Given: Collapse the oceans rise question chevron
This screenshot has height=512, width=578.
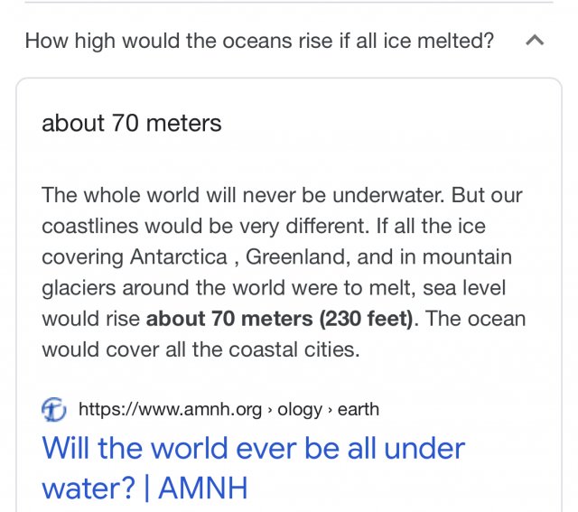Looking at the screenshot, I should (535, 40).
